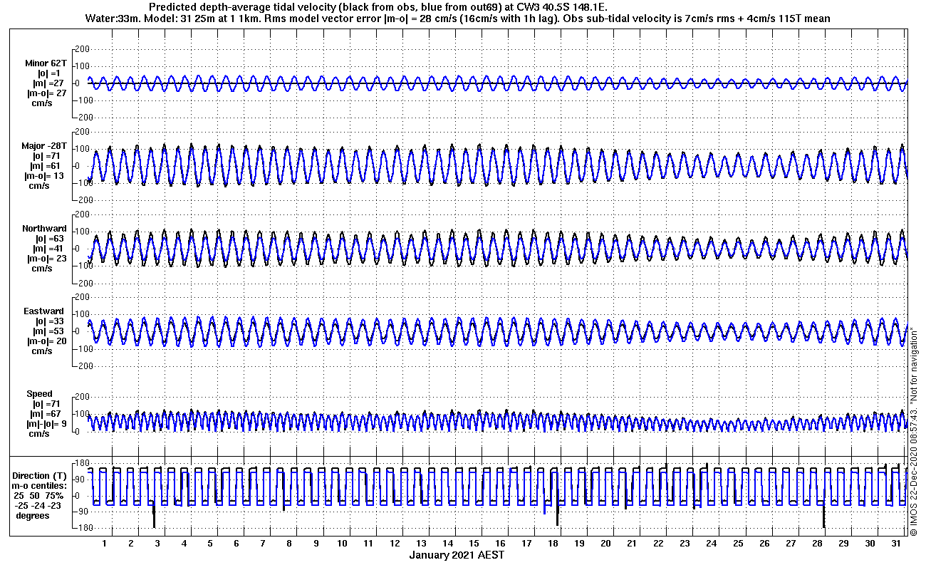
Task: Click '|o| =71' in the Major panel
Action: tap(47, 156)
